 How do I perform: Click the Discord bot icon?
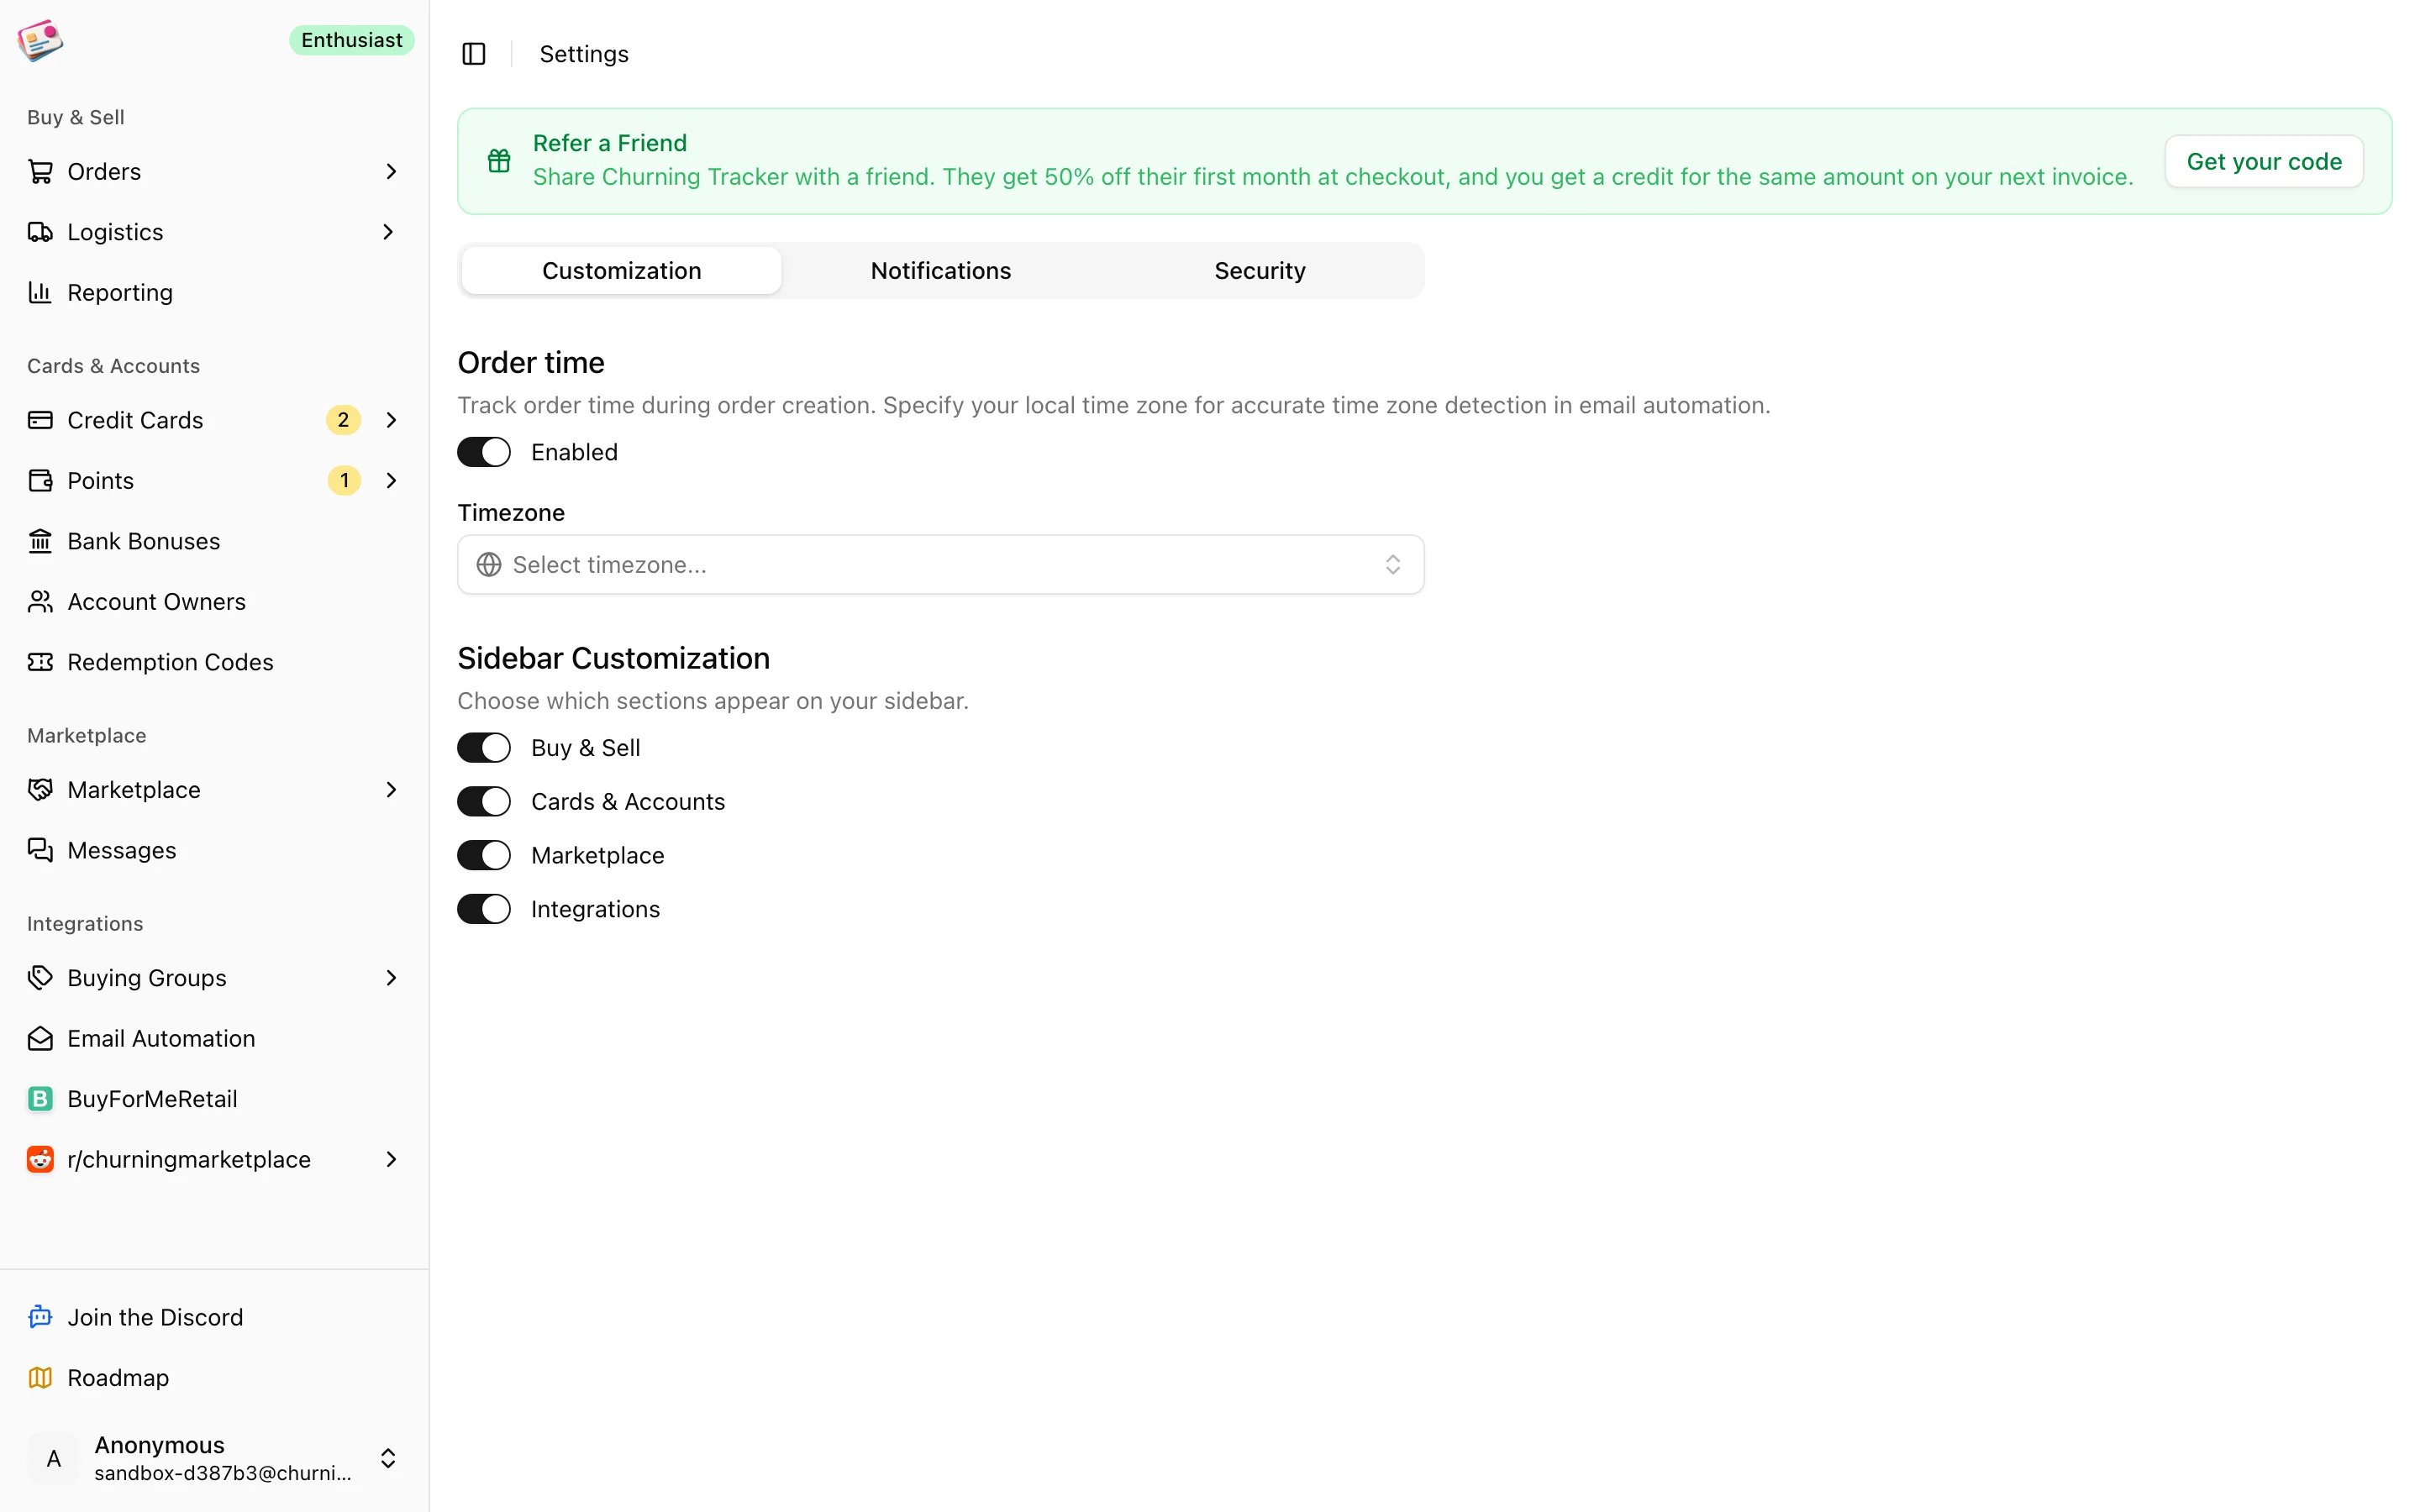tap(40, 1318)
